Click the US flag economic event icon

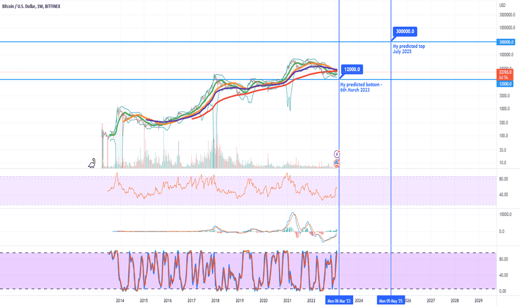[x=336, y=163]
